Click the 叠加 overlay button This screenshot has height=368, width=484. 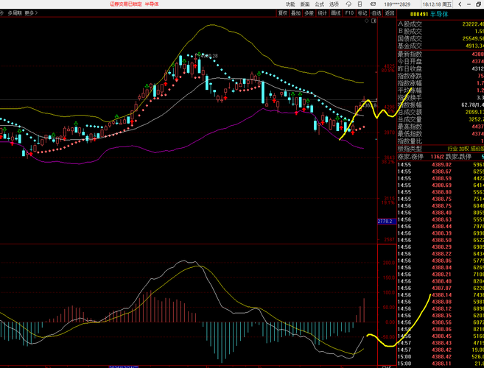pyautogui.click(x=296, y=13)
